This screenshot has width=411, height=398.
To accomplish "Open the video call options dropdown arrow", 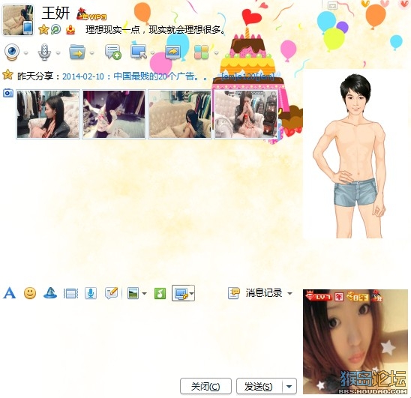I will coord(25,53).
